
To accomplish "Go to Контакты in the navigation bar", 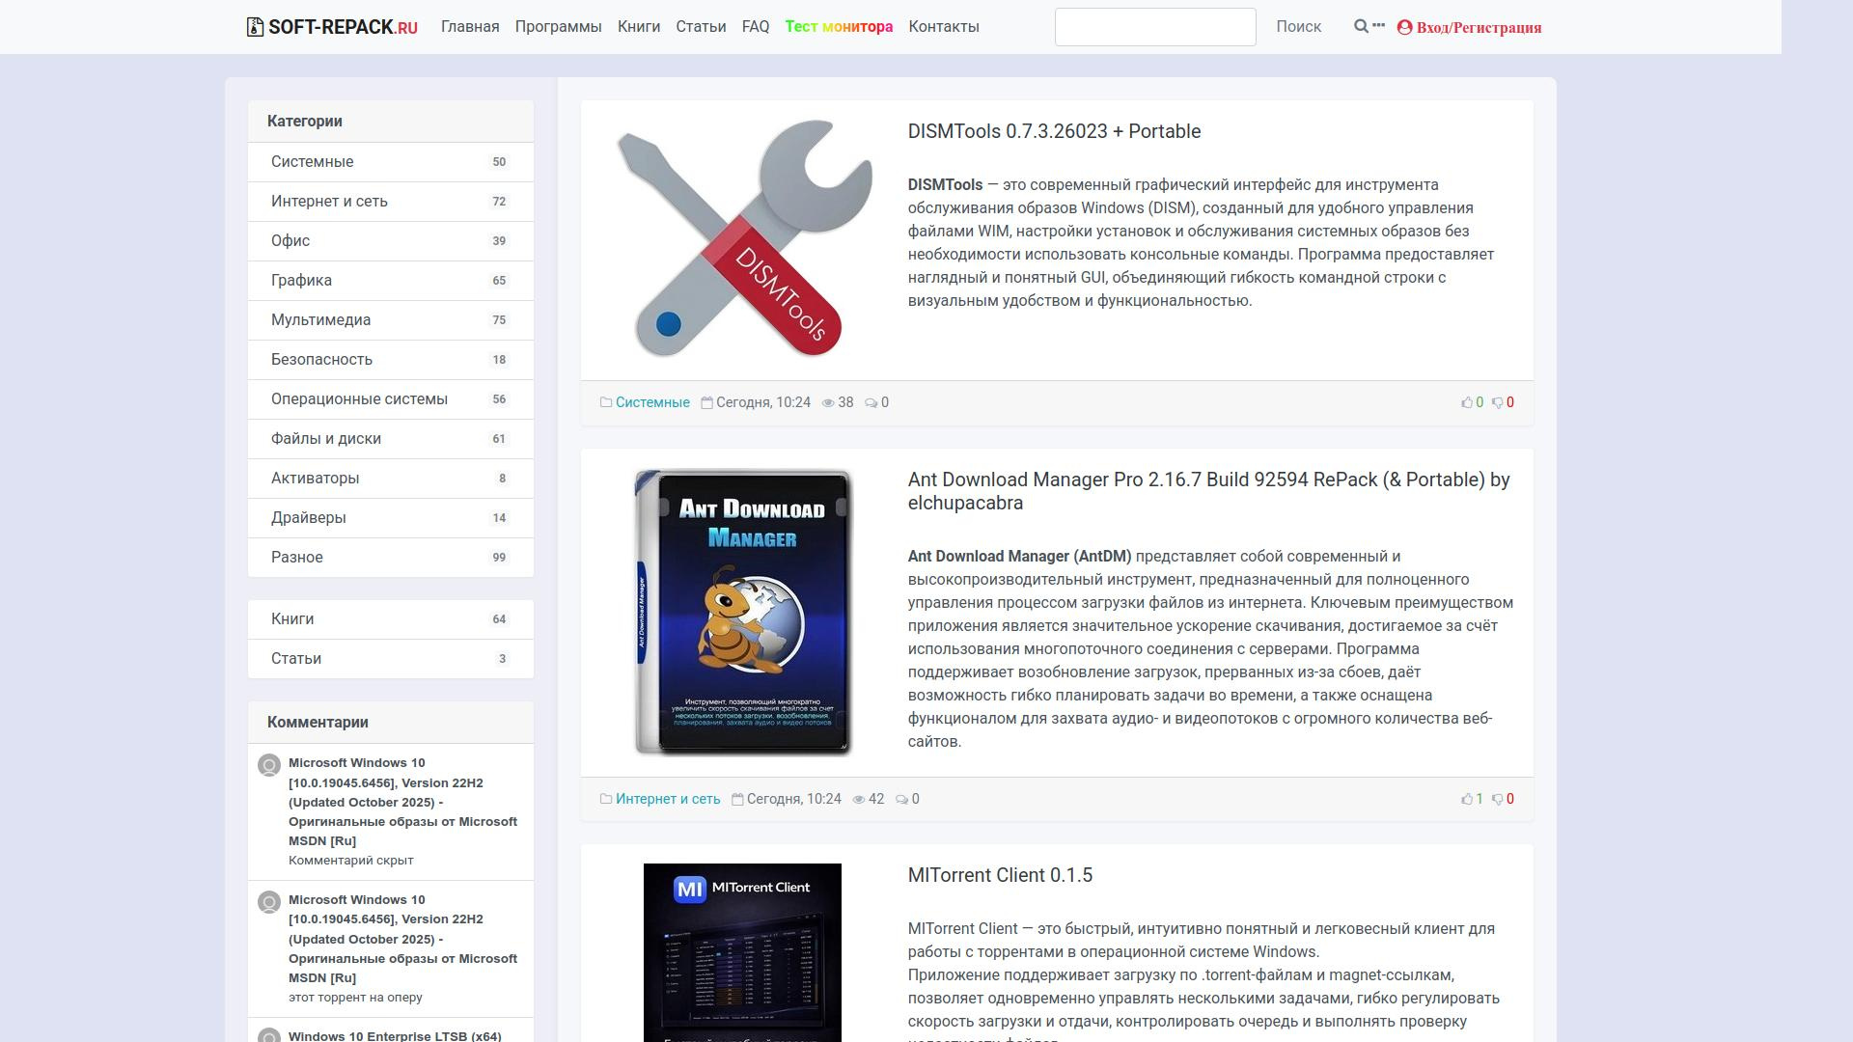I will click(943, 27).
